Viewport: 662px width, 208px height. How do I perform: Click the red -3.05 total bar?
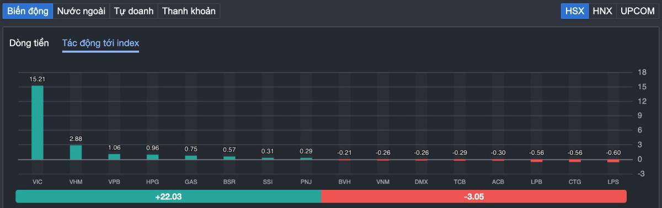(474, 196)
